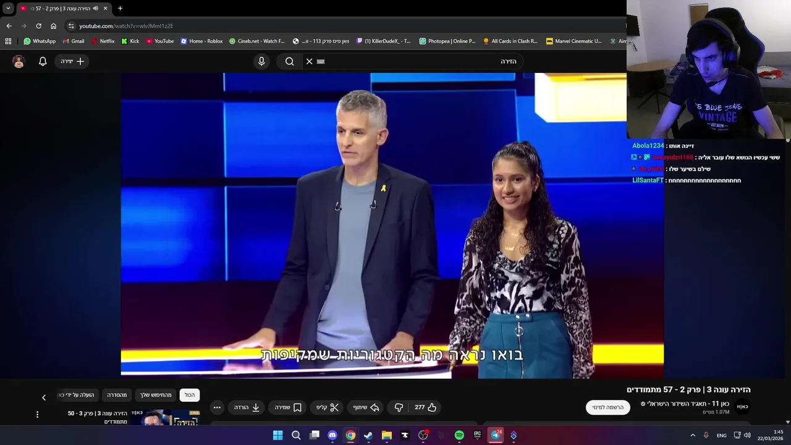Dislike the video with thumbs down
This screenshot has height=445, width=791.
coord(399,407)
